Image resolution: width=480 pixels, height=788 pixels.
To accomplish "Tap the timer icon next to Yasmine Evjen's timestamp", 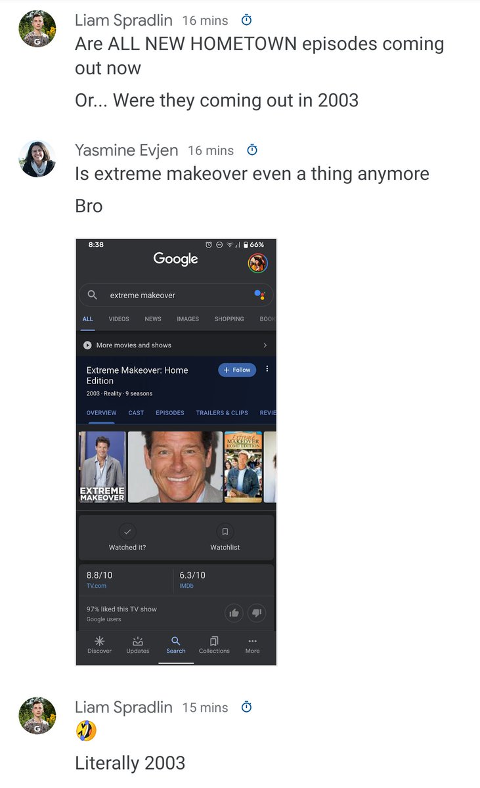I will coord(251,150).
